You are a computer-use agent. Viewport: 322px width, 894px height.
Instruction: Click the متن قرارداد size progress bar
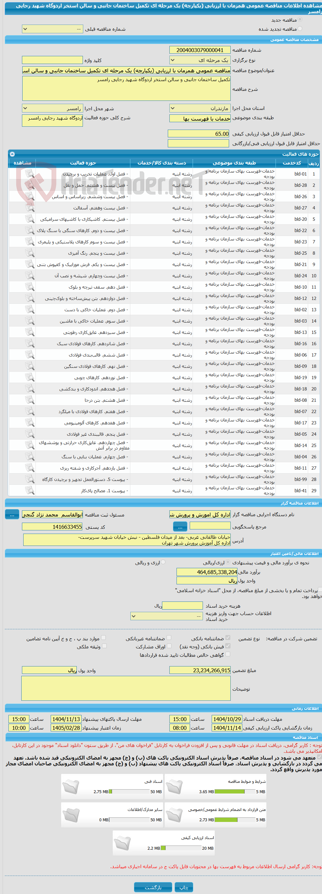(235, 820)
